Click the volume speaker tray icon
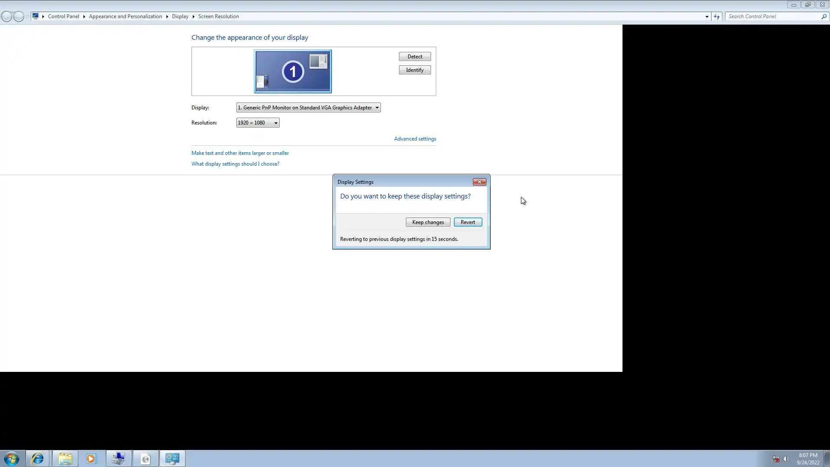 [x=786, y=459]
